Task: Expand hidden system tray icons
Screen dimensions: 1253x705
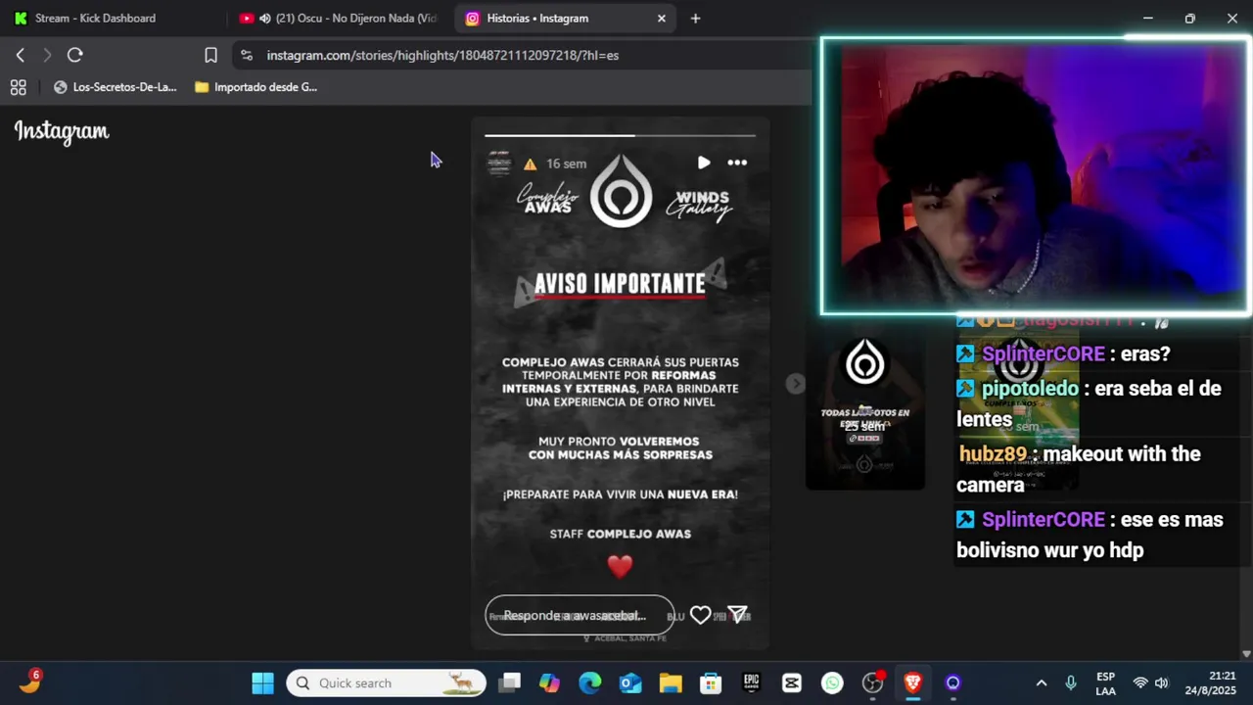Action: (1042, 682)
